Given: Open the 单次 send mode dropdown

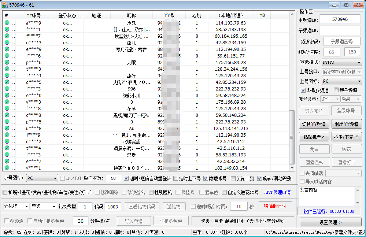Looking at the screenshot, I should point(44,206).
